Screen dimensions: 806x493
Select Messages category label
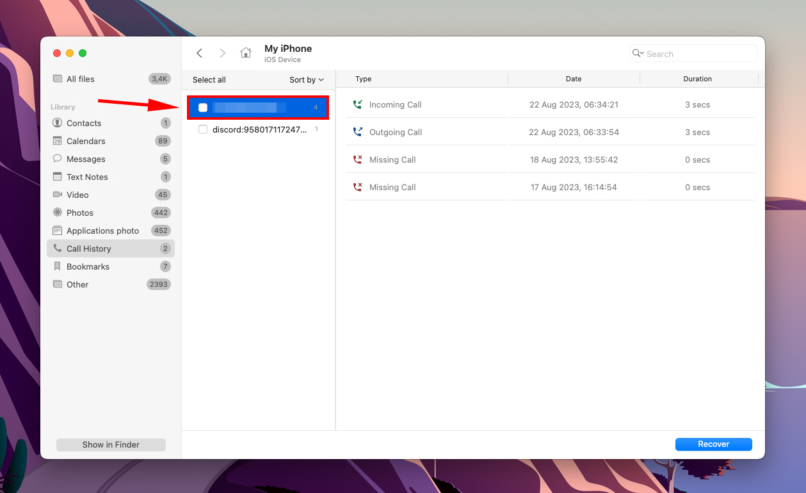(86, 159)
